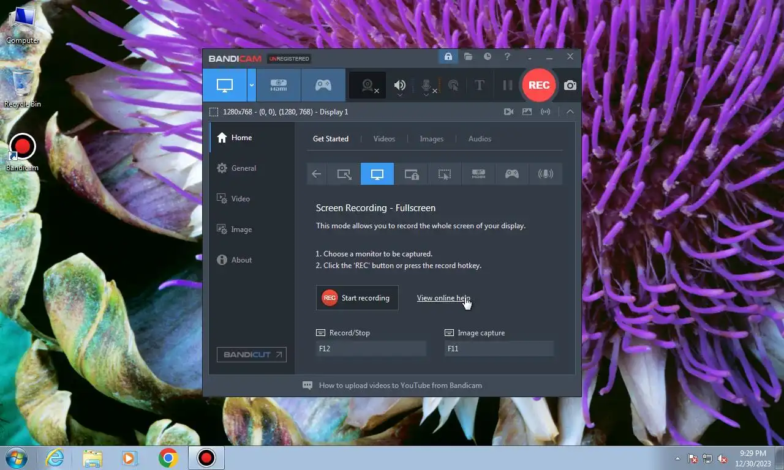Toggle the webcam overlay
The image size is (784, 470).
tap(367, 85)
